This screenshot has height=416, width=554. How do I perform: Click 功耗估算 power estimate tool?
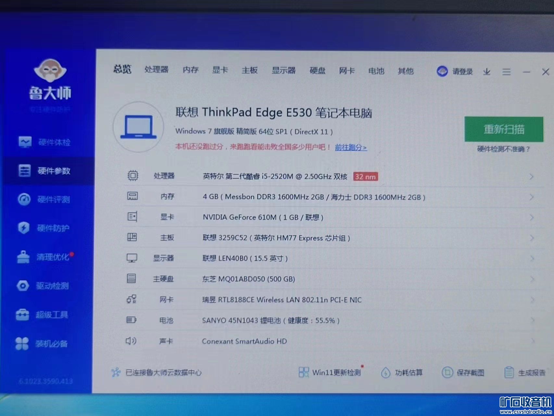click(402, 372)
